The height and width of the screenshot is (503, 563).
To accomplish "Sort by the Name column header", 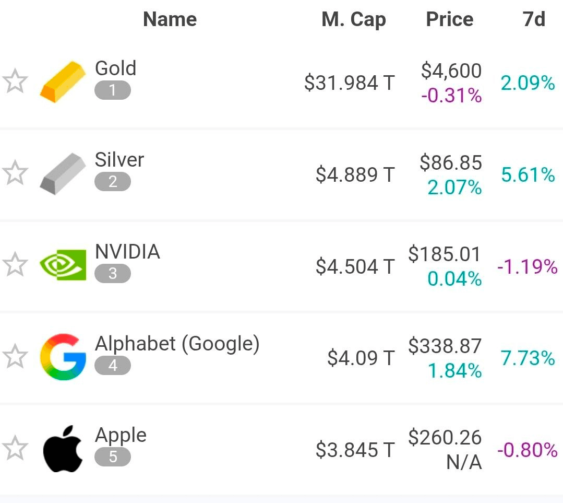I will (170, 19).
